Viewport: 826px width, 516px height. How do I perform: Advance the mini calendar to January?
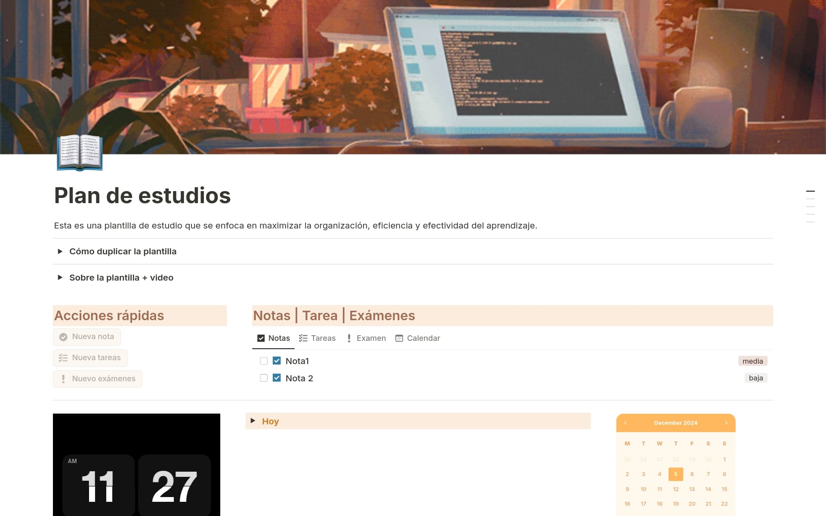(726, 423)
